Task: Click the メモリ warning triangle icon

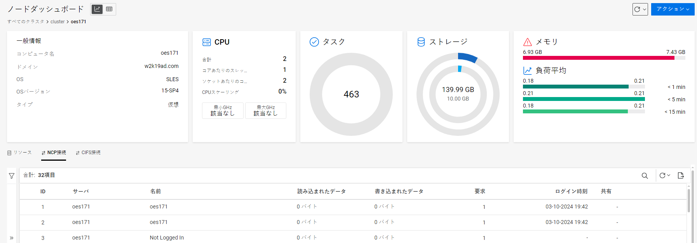Action: 527,42
